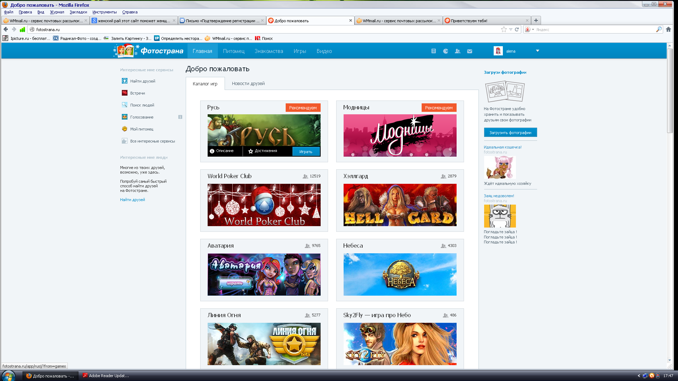The height and width of the screenshot is (381, 678).
Task: Click the browser forward arrow
Action: pos(14,29)
